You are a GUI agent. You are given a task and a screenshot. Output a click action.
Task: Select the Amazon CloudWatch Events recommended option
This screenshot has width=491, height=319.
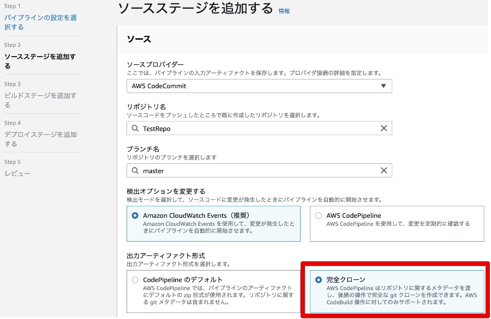pos(135,216)
